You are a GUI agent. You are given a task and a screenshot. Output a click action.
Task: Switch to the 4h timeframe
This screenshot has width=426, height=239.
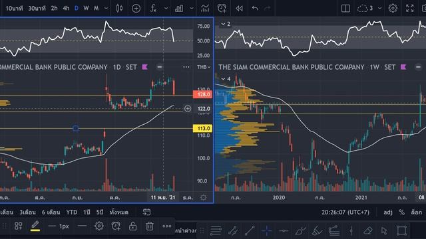pos(66,9)
